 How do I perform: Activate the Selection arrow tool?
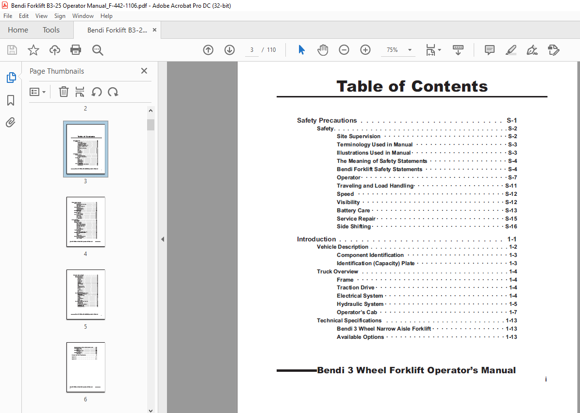[x=301, y=50]
